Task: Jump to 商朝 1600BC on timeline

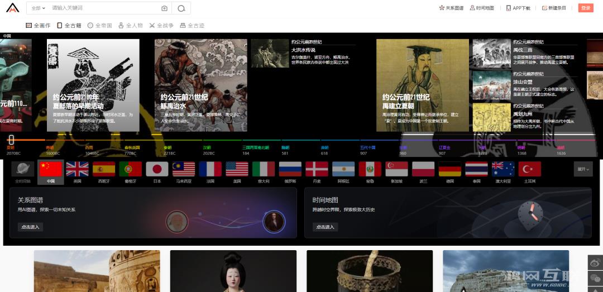Action: [x=52, y=150]
